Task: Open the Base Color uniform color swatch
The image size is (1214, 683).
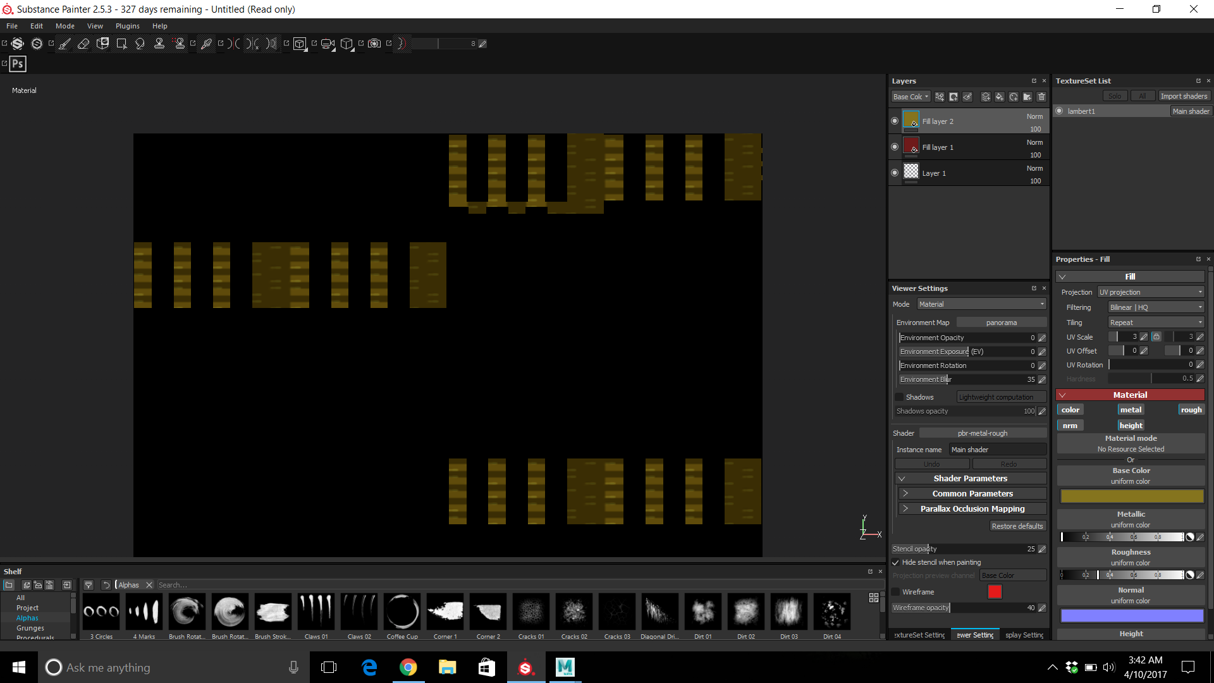Action: (x=1132, y=496)
